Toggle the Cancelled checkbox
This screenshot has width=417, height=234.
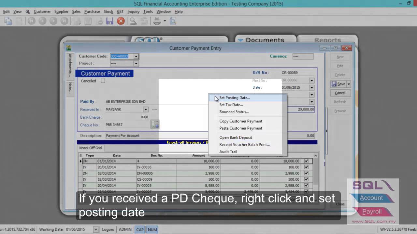[103, 81]
